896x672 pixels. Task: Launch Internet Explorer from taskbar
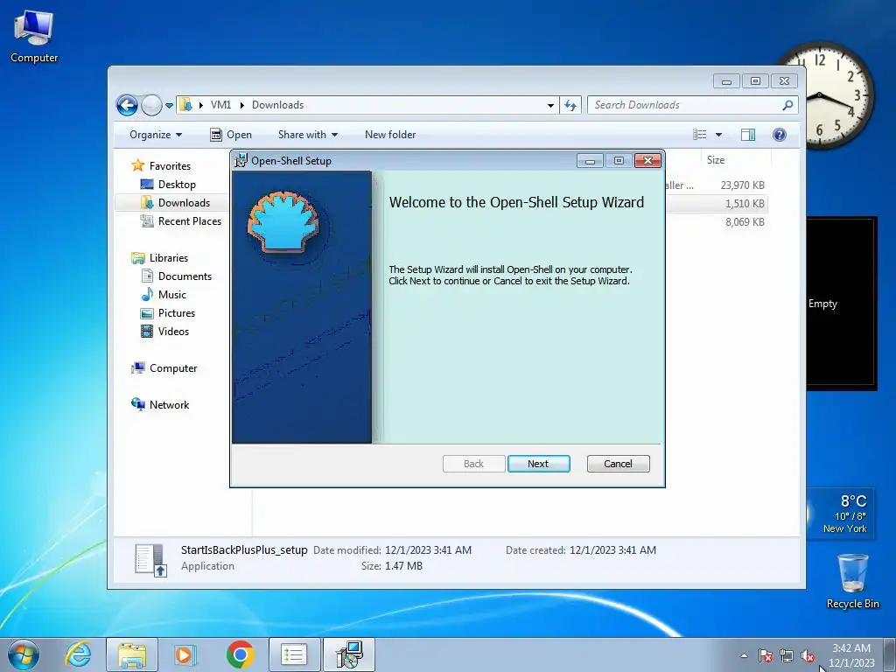[x=78, y=654]
